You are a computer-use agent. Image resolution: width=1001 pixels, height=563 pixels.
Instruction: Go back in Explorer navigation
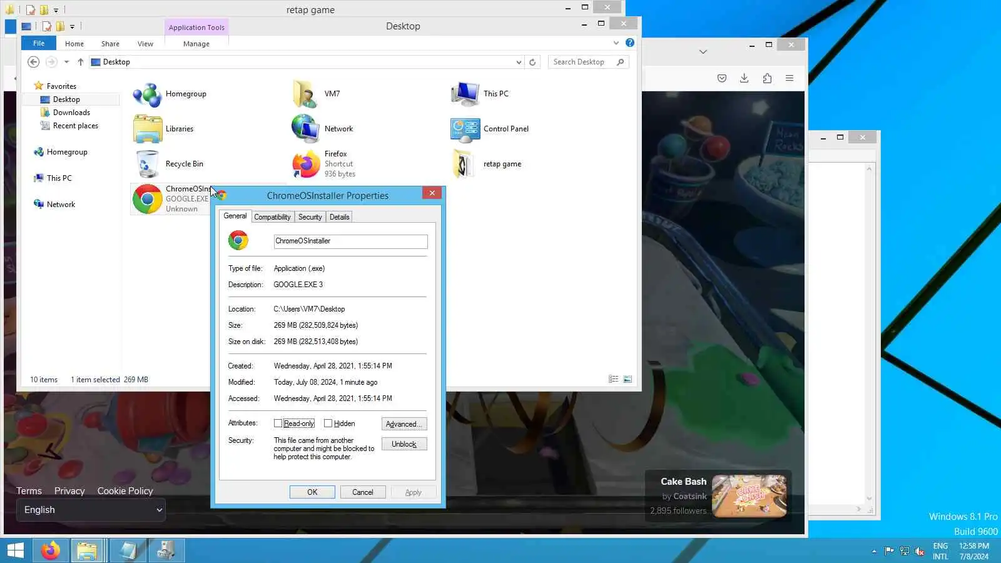(x=34, y=62)
